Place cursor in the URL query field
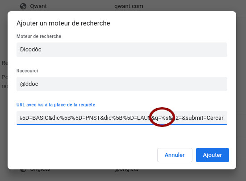Image resolution: width=246 pixels, height=181 pixels. pos(122,118)
